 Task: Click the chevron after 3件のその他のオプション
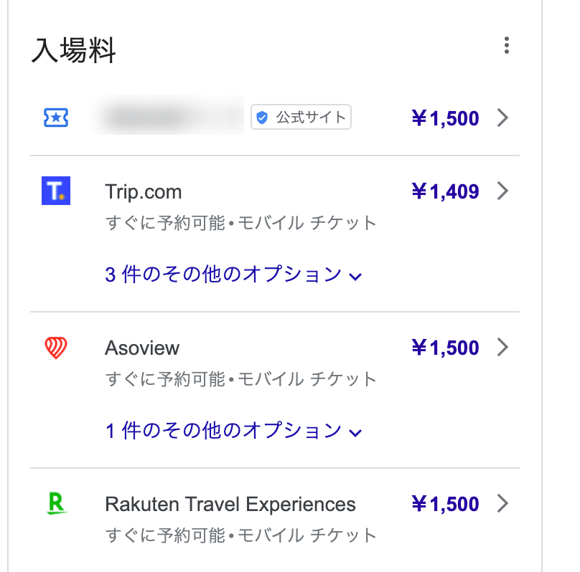click(355, 277)
